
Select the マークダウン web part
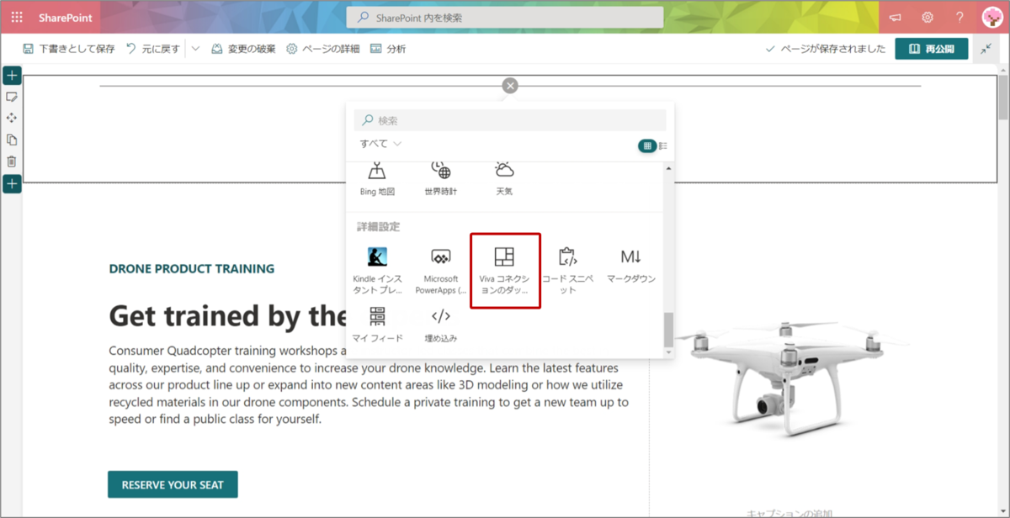631,267
